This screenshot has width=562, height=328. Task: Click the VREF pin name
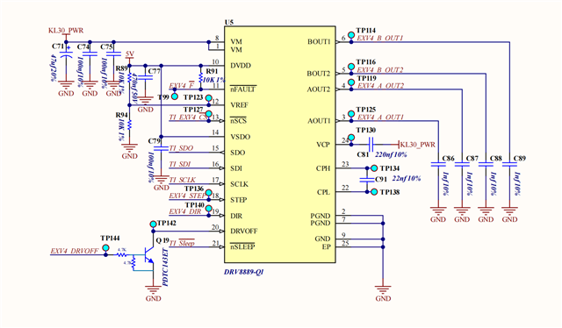pos(240,105)
